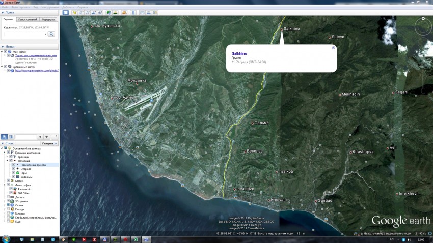
Task: Open the search history dropdown arrow
Action: tap(45, 34)
